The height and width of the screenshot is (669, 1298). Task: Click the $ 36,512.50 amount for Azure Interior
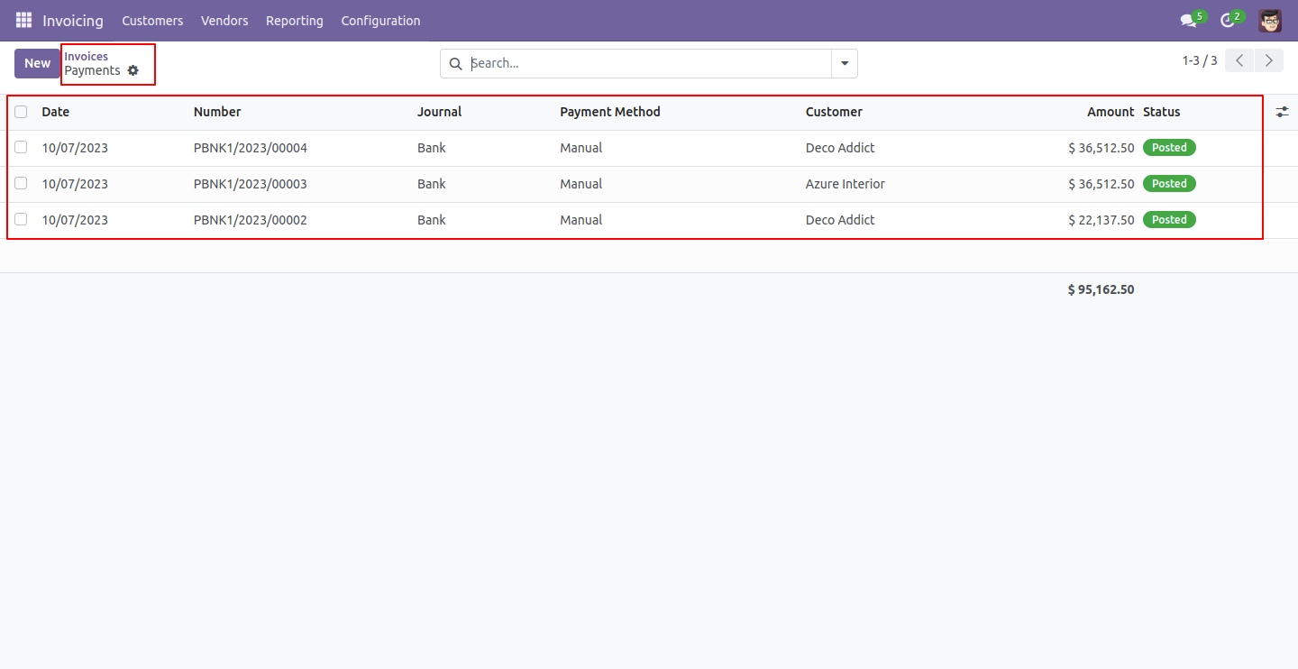[1101, 184]
